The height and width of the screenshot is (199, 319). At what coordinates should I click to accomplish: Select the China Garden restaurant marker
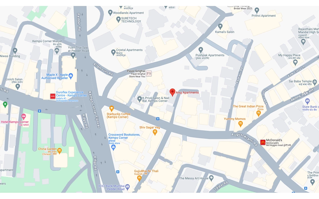tap(60, 151)
